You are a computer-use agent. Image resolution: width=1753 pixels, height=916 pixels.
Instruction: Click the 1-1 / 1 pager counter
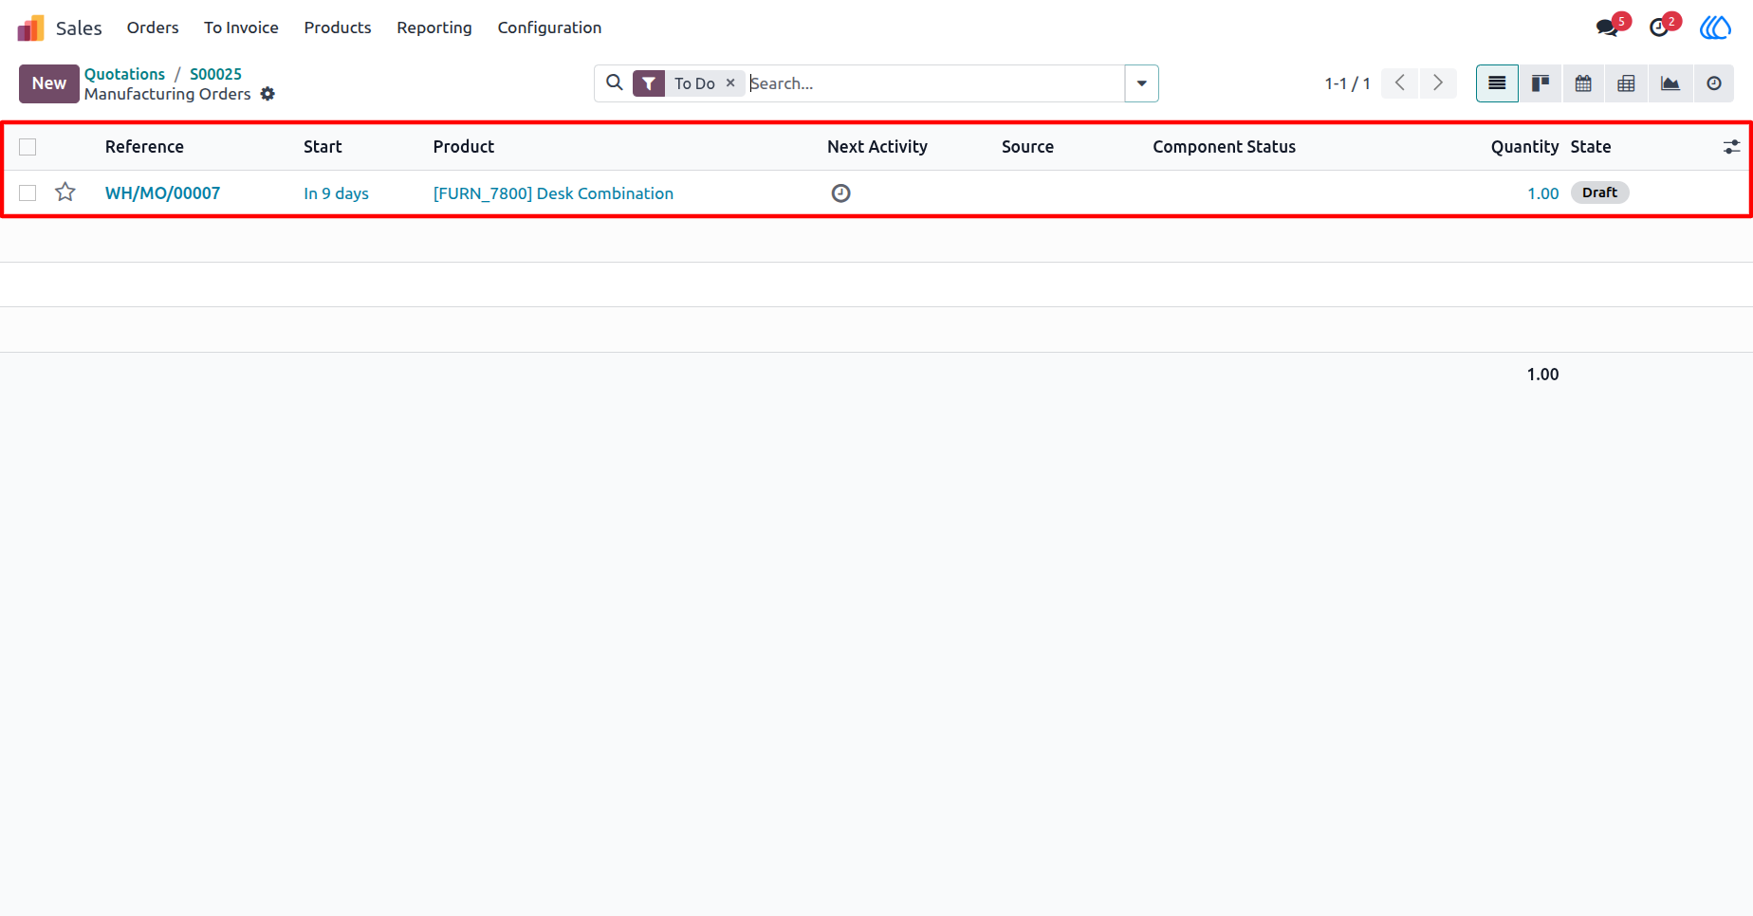click(x=1347, y=83)
